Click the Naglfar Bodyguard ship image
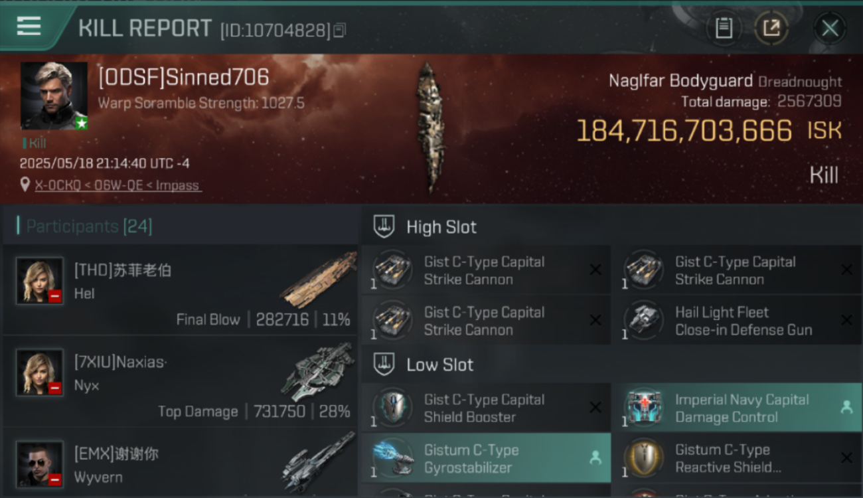863x498 pixels. tap(430, 127)
